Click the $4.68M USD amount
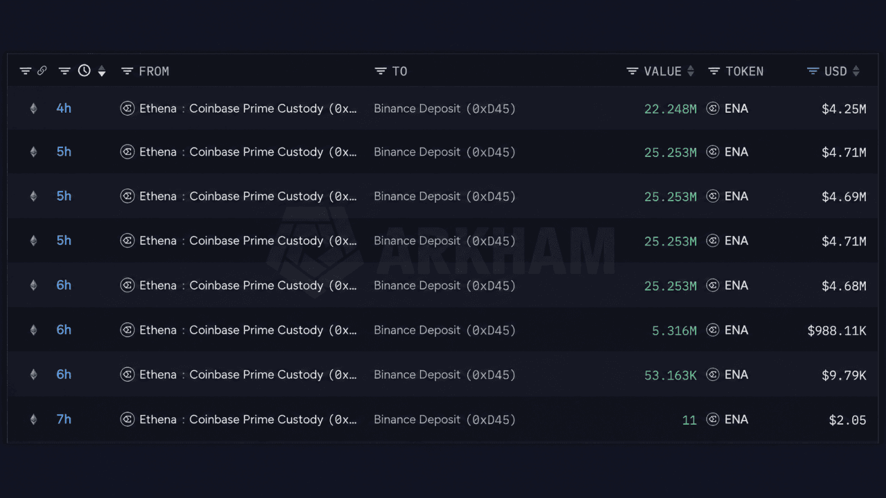The image size is (886, 498). [844, 286]
